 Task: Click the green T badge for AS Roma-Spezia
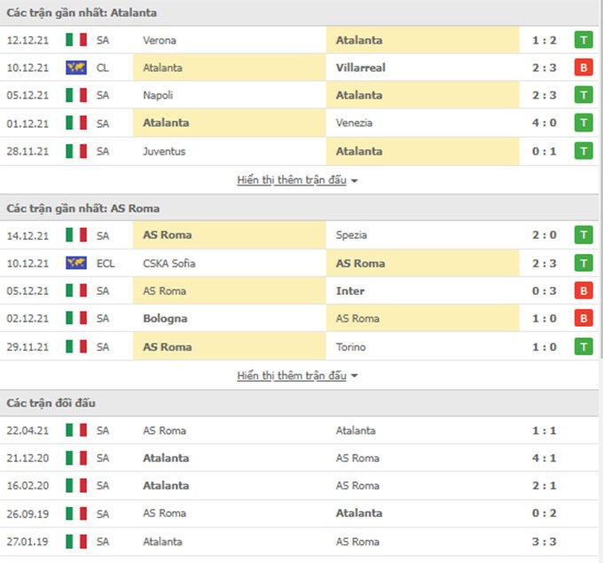pos(583,235)
